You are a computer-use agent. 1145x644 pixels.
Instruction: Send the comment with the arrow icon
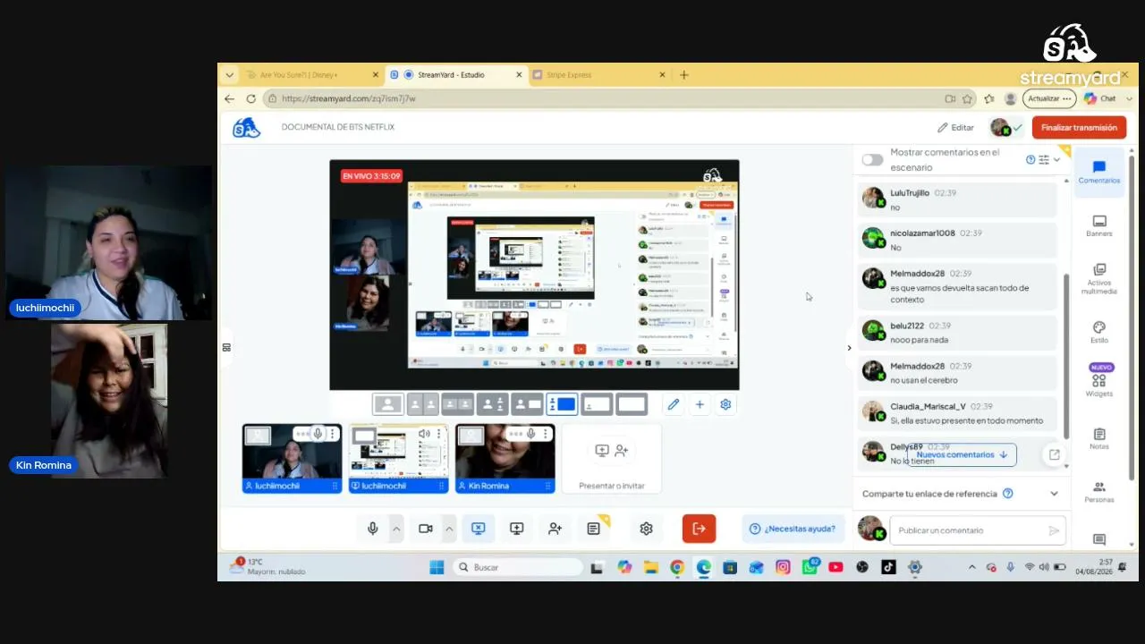click(x=1054, y=530)
